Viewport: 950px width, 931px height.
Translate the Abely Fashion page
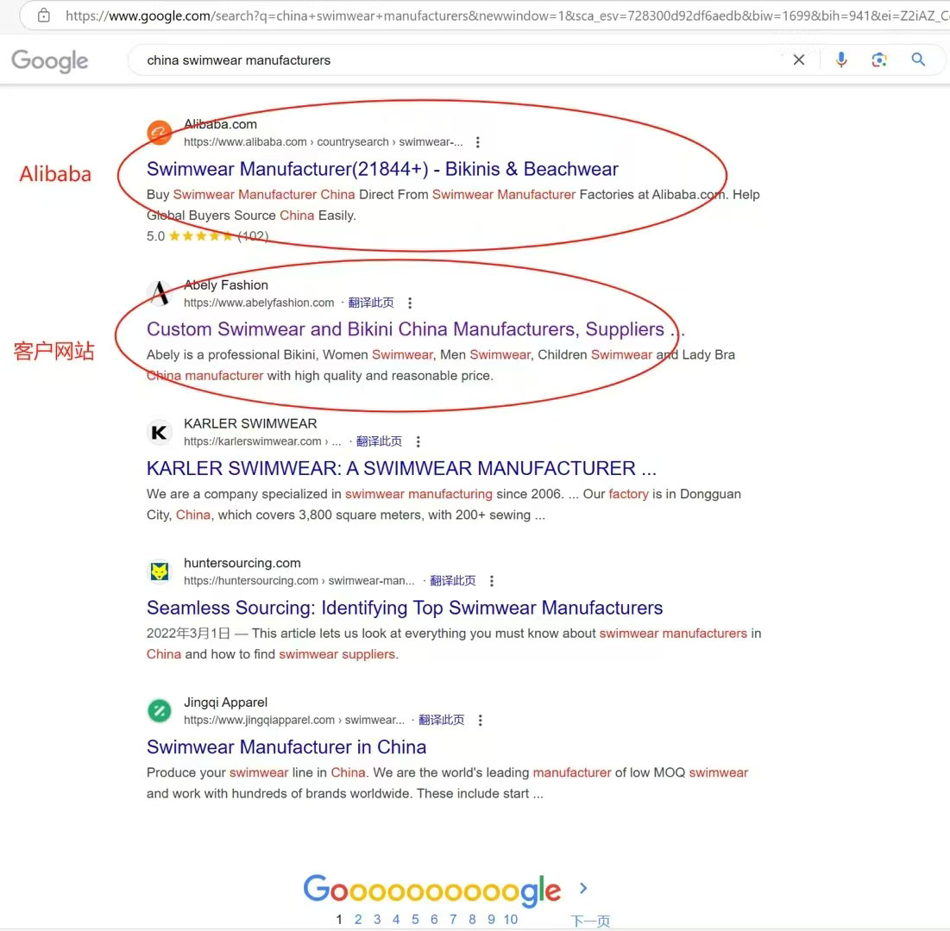(371, 303)
